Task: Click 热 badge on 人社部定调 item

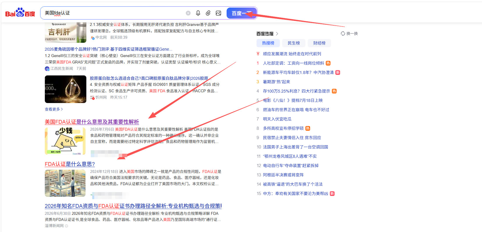Action: coord(328,63)
